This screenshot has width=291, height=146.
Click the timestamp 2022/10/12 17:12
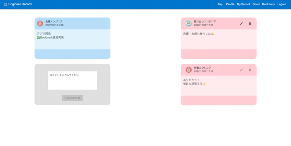coord(204,71)
